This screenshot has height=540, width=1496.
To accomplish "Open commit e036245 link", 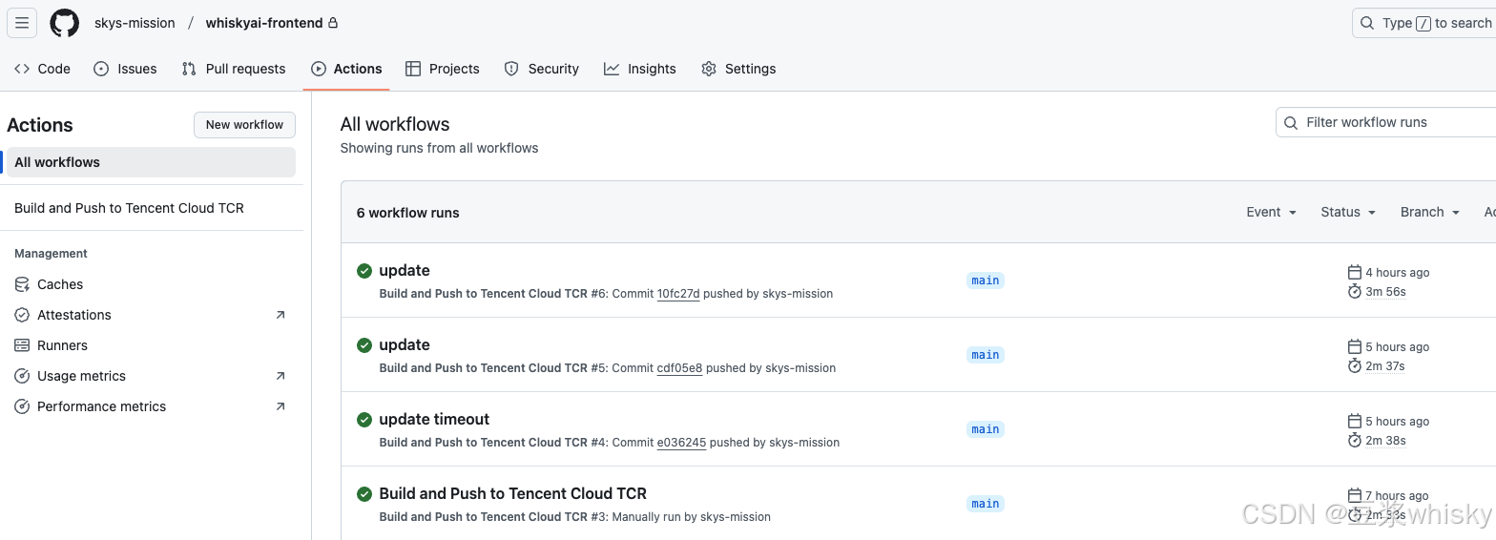I will (681, 443).
